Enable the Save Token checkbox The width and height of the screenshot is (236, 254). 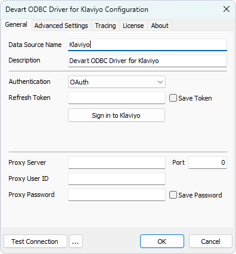click(173, 98)
